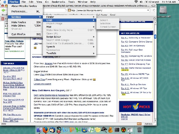Open the Tools menu
The height and width of the screenshot is (134, 179).
click(x=71, y=2)
